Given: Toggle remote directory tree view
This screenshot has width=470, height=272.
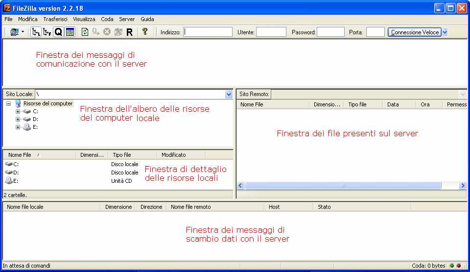Looking at the screenshot, I should (x=47, y=32).
